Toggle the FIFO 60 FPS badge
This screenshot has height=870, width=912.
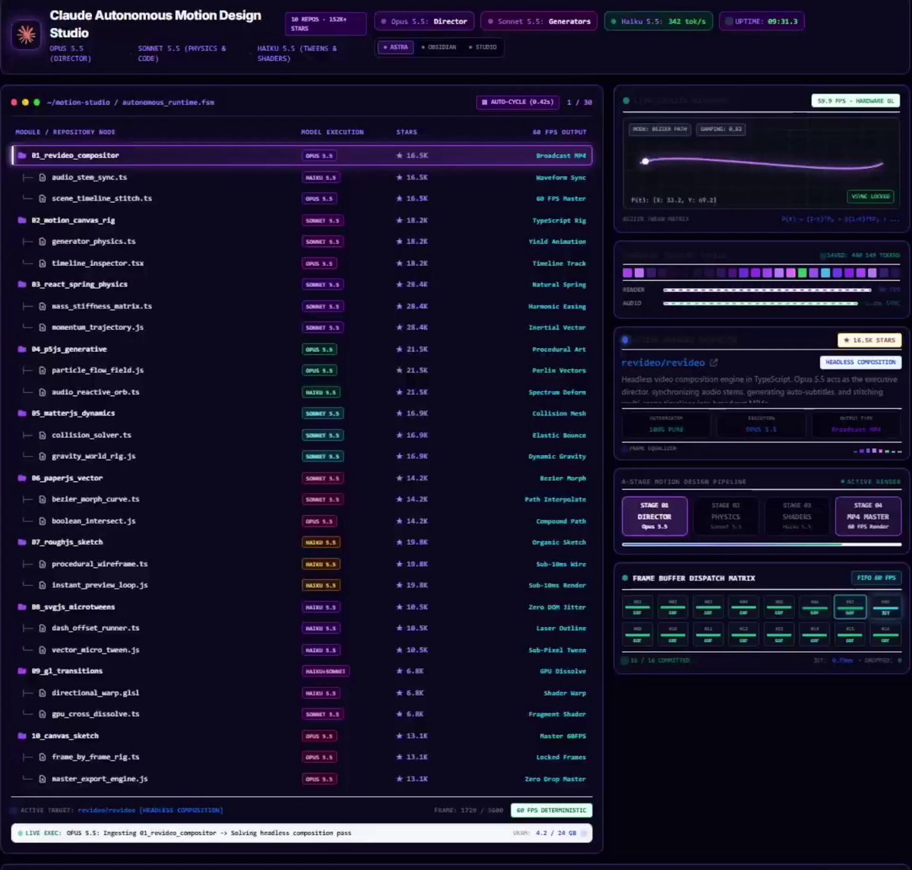coord(876,578)
